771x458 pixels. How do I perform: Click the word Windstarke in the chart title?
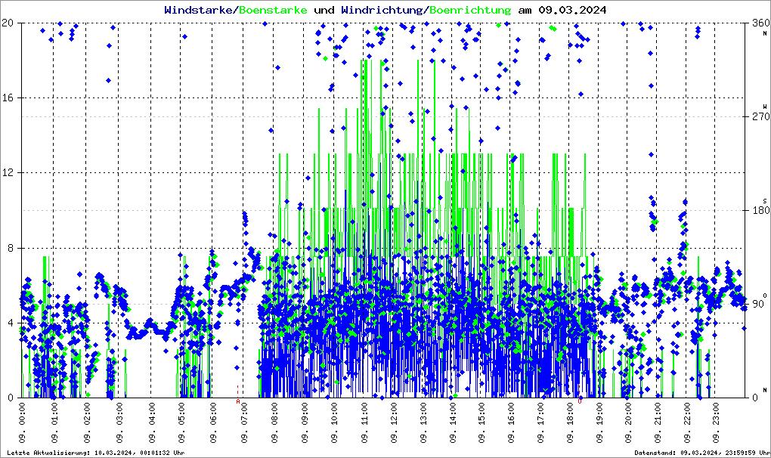[x=198, y=10]
